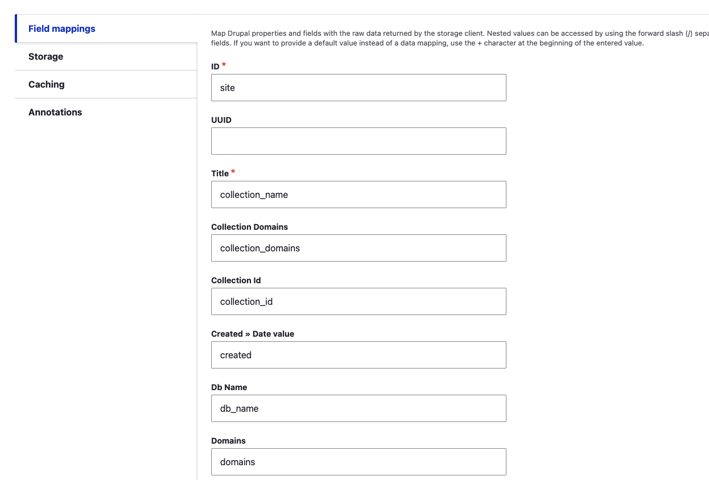Click the Created » Date value field

pos(358,355)
